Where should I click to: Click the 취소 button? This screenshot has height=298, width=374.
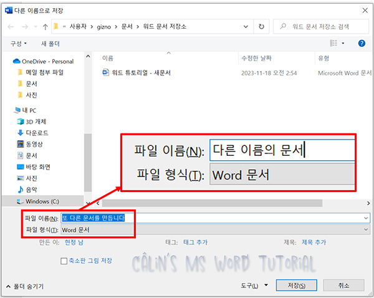click(x=343, y=286)
